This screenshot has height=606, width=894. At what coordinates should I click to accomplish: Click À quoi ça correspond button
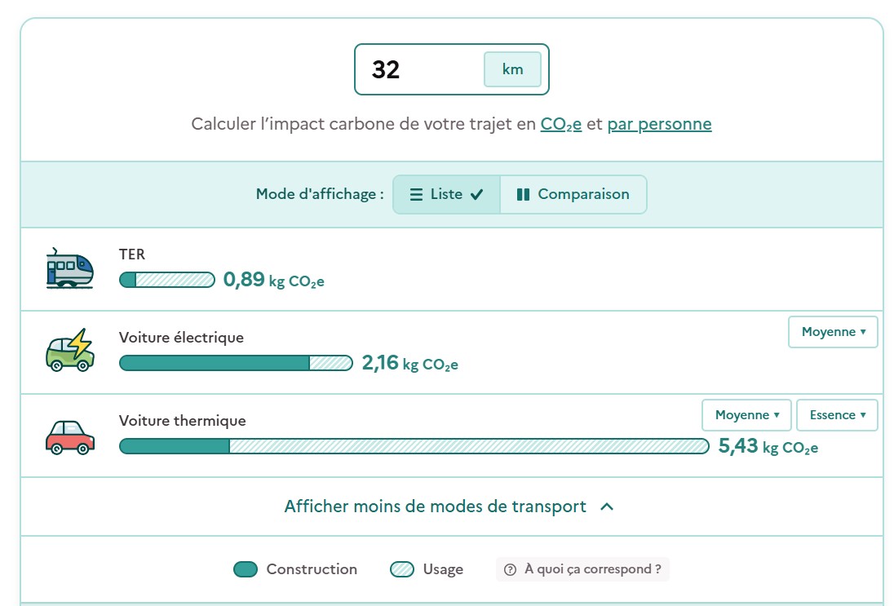(582, 569)
